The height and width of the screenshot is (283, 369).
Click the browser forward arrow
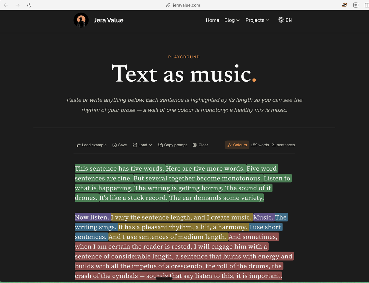18,5
